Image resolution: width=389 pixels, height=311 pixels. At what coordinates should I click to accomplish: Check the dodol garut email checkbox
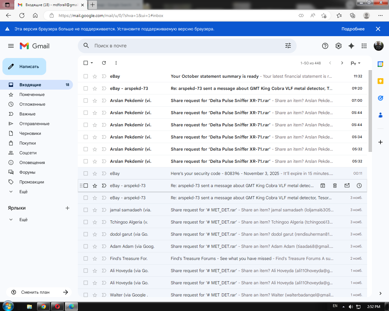point(86,234)
